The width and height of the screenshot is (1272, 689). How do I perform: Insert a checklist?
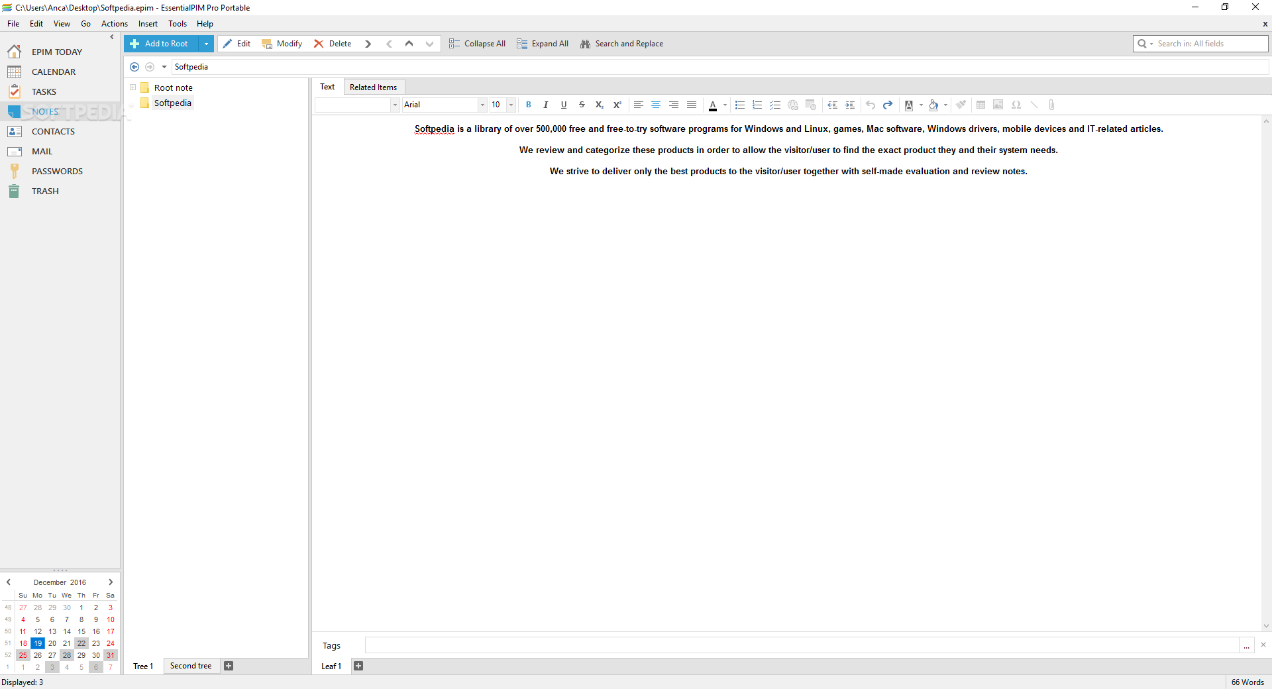click(x=775, y=105)
